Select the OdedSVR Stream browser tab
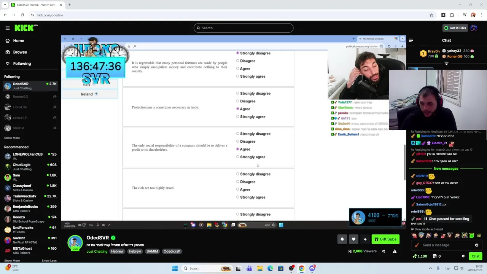The image size is (487, 274). (x=37, y=5)
